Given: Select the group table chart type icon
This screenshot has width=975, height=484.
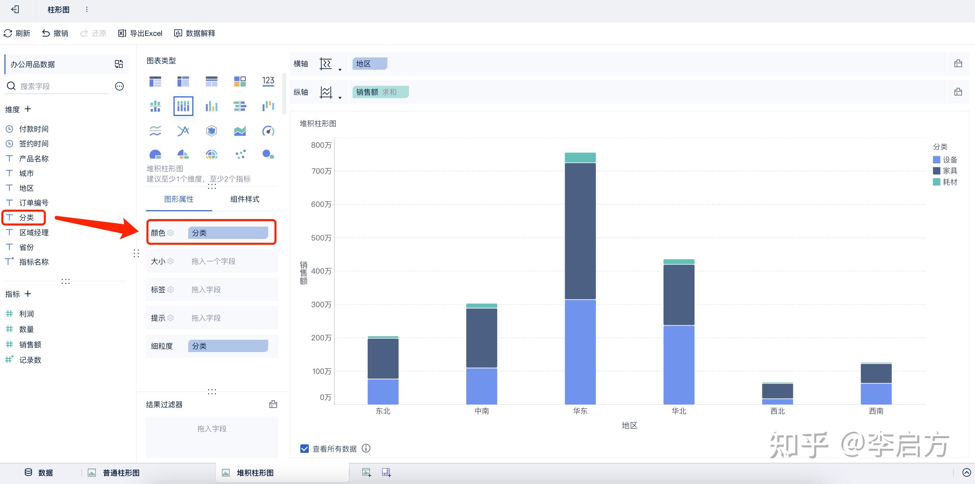Looking at the screenshot, I should pos(155,81).
